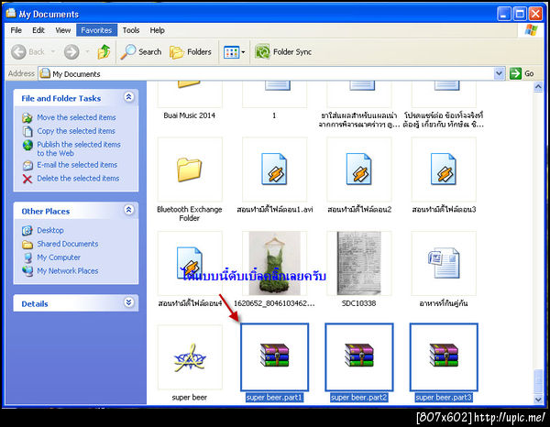
Task: Click Move the selected items link
Action: click(x=76, y=117)
